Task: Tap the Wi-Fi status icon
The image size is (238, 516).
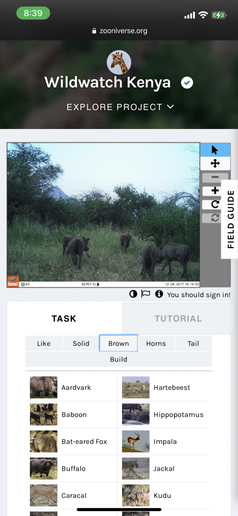Action: [203, 15]
